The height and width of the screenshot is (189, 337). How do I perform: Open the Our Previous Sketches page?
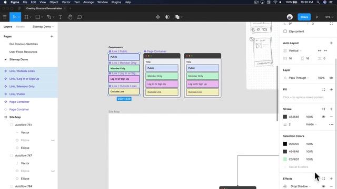(23, 44)
